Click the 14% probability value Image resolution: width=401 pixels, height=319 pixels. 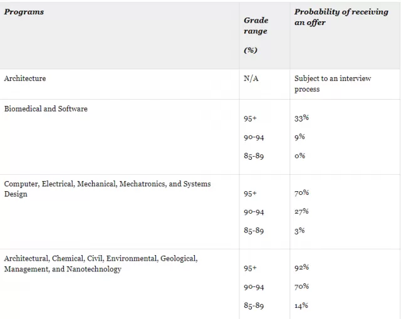coord(301,305)
